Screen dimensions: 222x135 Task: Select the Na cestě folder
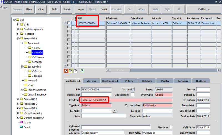click(32, 81)
